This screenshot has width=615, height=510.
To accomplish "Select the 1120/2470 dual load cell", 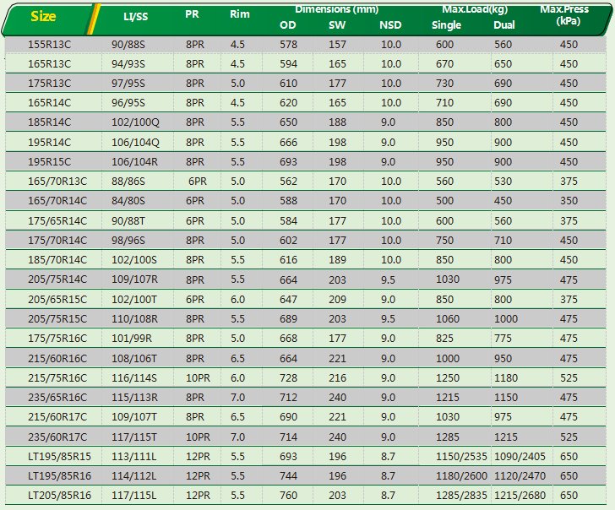I will pyautogui.click(x=522, y=475).
